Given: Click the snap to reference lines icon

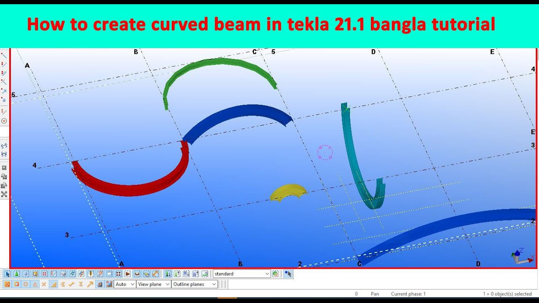Looking at the screenshot, I should pos(100,284).
